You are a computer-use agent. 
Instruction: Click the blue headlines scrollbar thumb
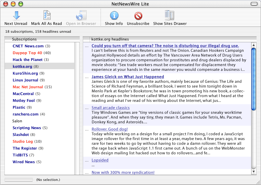point(253,78)
